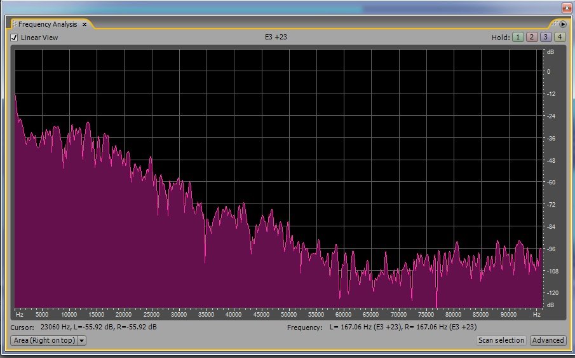Click the 25000 Hz axis label

click(151, 314)
